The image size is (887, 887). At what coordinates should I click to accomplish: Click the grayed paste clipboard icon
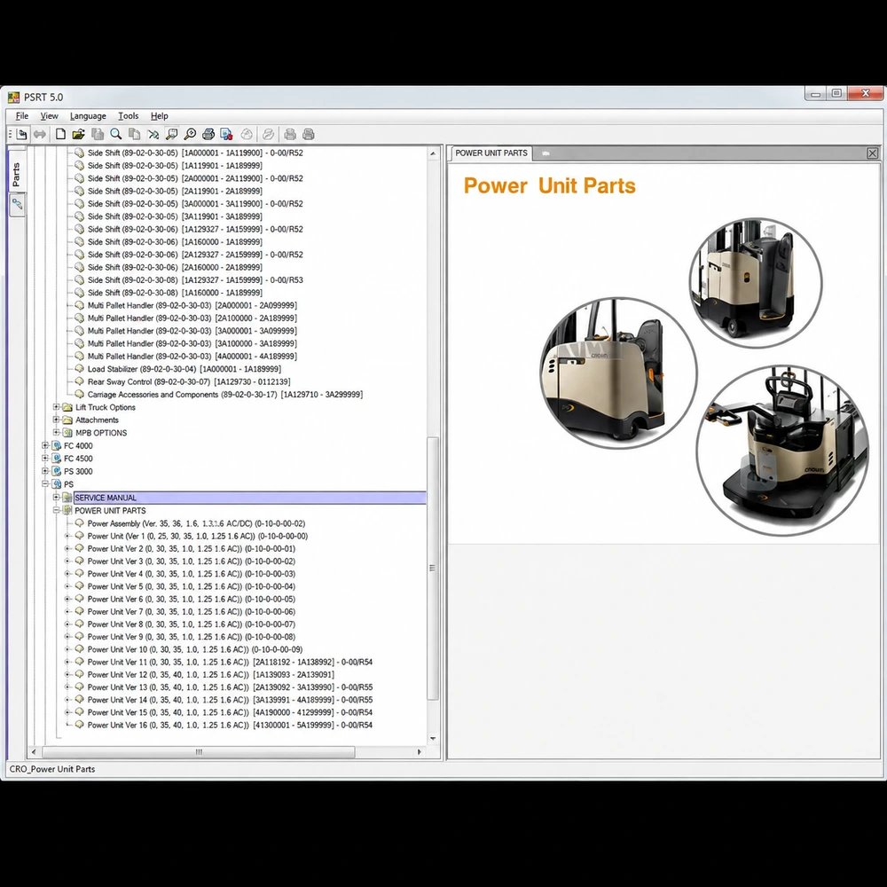pos(98,134)
